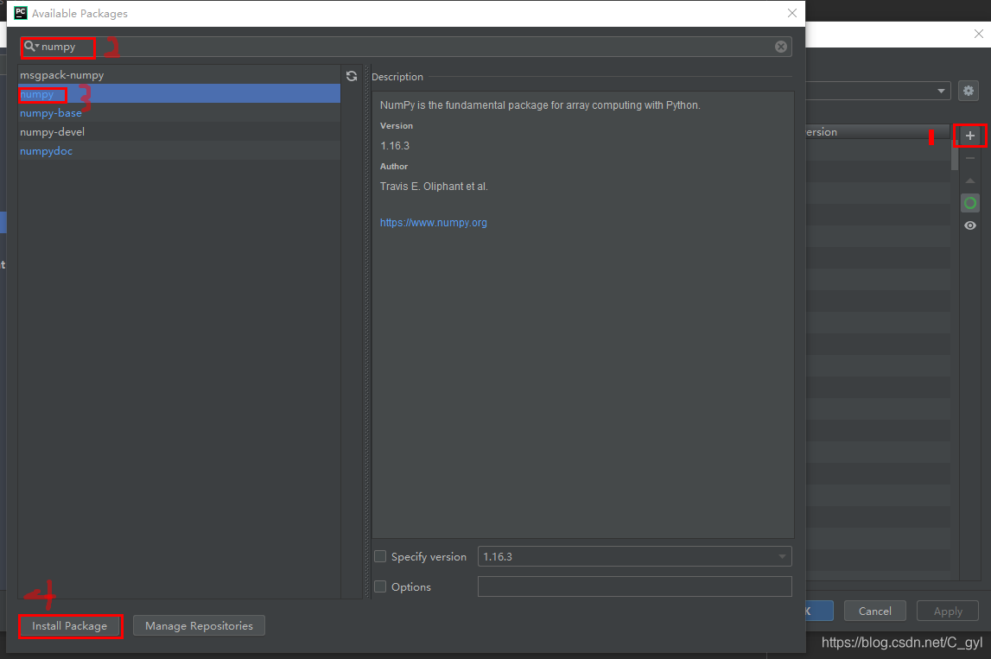Click the reload package list icon
This screenshot has height=659, width=991.
(x=352, y=77)
